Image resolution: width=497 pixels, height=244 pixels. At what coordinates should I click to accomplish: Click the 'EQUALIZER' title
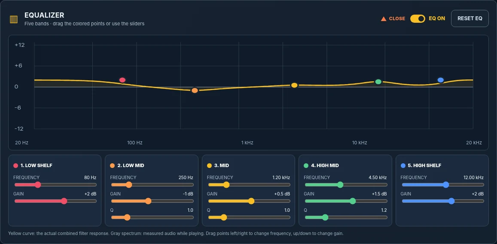[44, 15]
